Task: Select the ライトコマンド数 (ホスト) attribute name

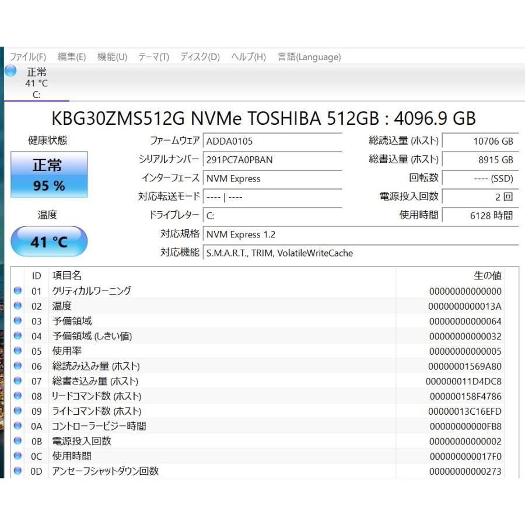Action: [96, 411]
